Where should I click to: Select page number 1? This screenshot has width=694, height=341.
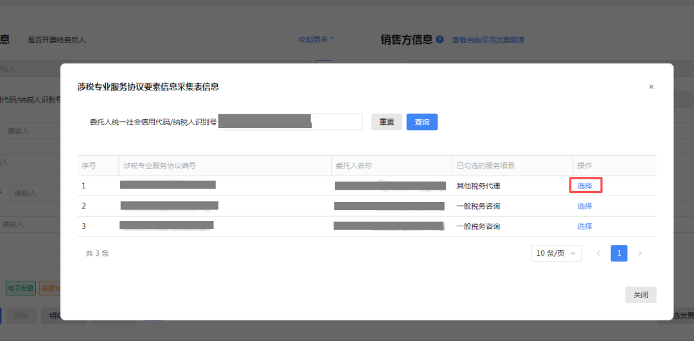pos(619,254)
